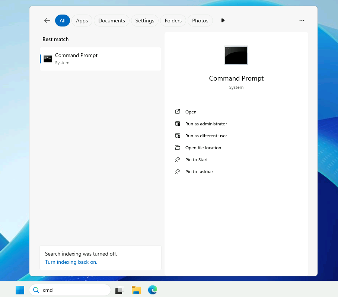Filter results by Folders
Viewport: 338px width, 297px height.
coord(173,21)
